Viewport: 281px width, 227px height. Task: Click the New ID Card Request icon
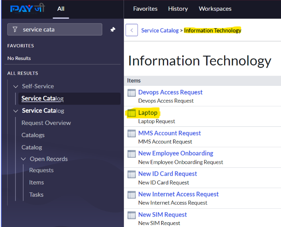pyautogui.click(x=132, y=174)
